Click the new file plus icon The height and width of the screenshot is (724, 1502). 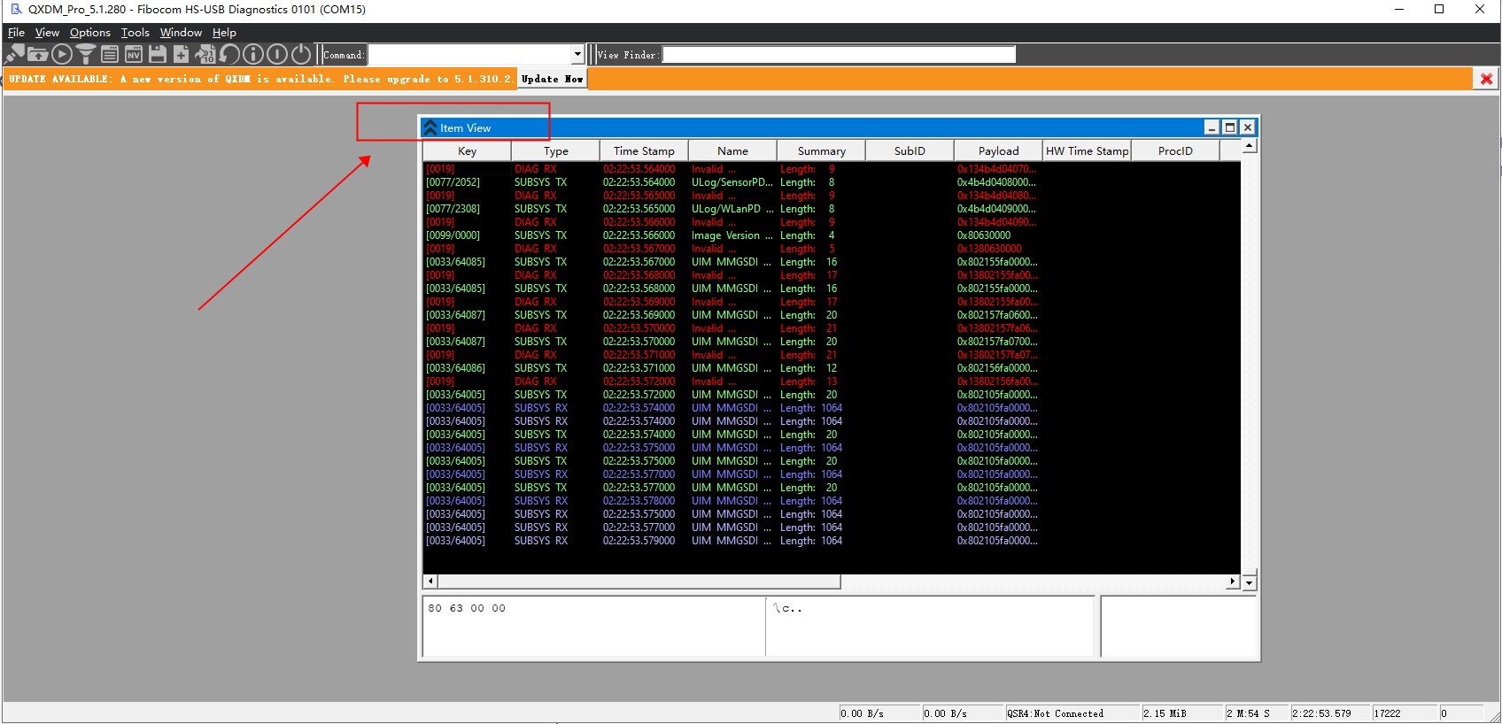tap(182, 55)
